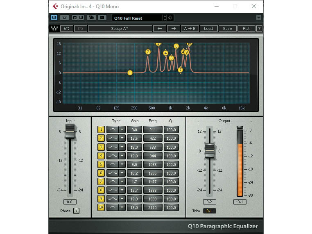Enable the R read automation button

[x=75, y=18]
